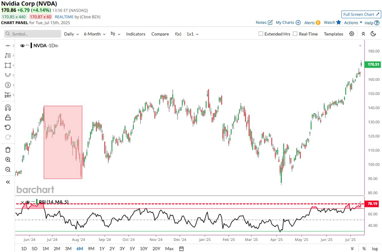Choose the arc curve drawing tool

click(8, 75)
